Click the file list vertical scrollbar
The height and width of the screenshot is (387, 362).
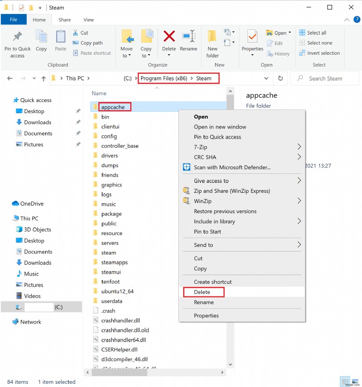pyautogui.click(x=230, y=226)
